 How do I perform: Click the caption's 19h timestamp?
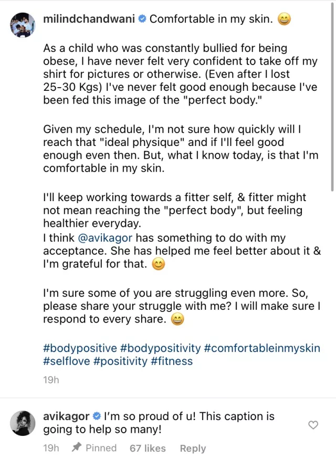click(x=51, y=379)
